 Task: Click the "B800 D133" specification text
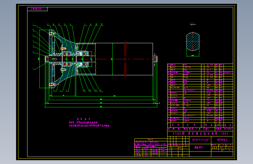pos(199,140)
